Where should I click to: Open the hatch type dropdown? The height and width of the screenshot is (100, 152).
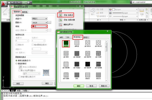pos(40,18)
